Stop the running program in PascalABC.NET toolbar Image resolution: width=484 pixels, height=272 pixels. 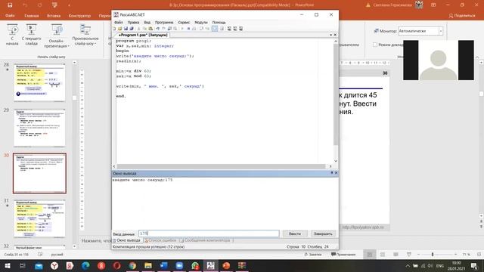pos(188,29)
